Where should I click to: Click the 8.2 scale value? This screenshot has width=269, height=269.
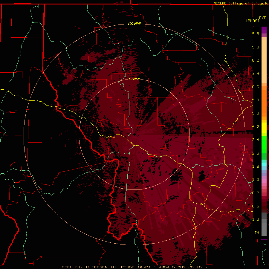(256, 60)
